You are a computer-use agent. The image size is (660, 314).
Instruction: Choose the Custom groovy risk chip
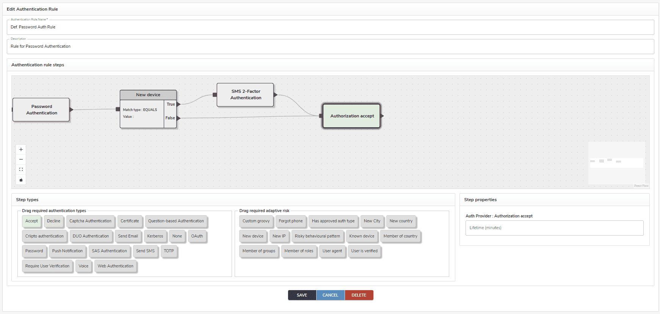click(x=256, y=221)
